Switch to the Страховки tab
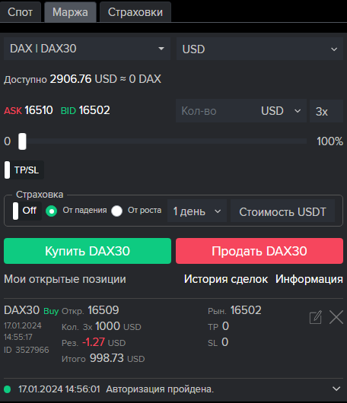 click(135, 12)
